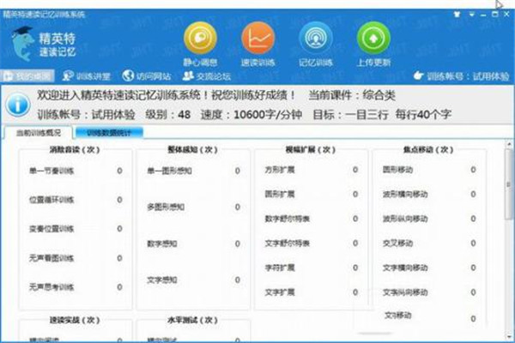Viewport: 515px width, 343px height.
Task: Click the 数字感知 row
Action: 193,244
